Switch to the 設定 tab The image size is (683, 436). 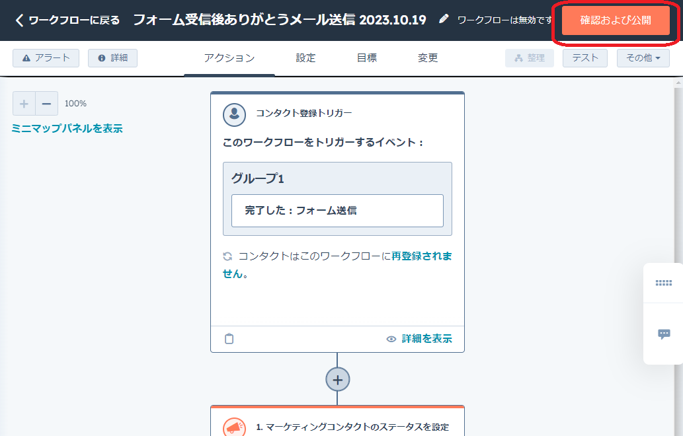pyautogui.click(x=305, y=58)
